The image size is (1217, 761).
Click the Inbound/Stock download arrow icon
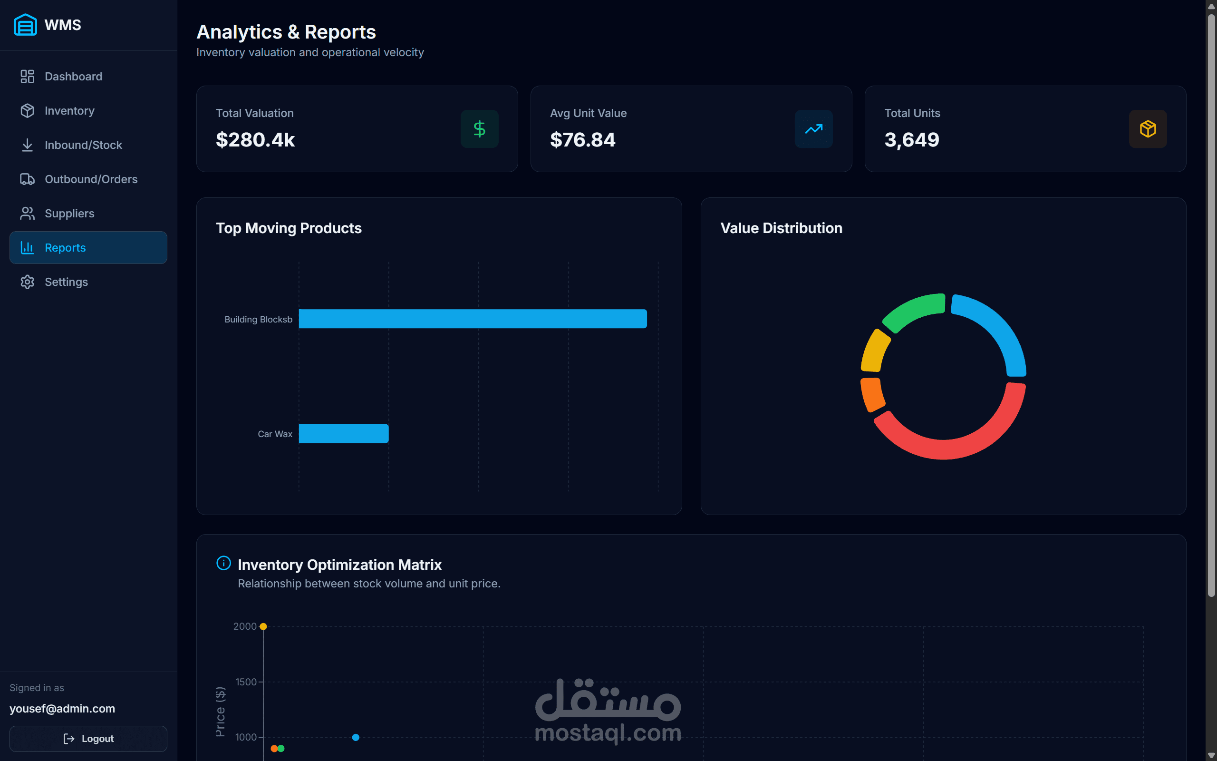pos(27,145)
